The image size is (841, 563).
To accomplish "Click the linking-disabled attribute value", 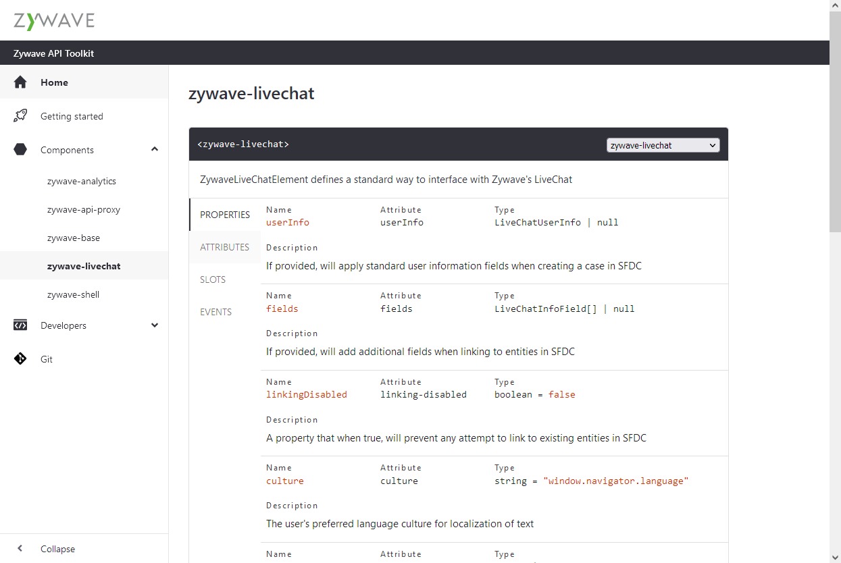I will (424, 394).
